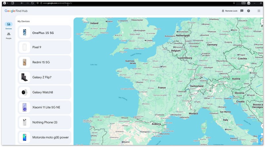Click the Belgium country label
The width and height of the screenshot is (265, 147).
point(176,51)
